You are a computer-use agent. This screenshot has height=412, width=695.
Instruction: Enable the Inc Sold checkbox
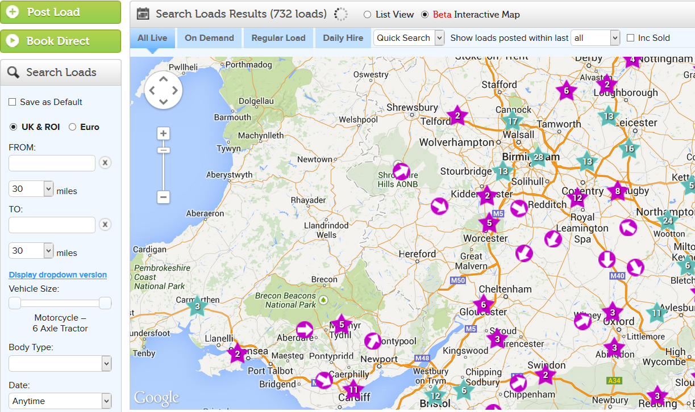tap(630, 38)
